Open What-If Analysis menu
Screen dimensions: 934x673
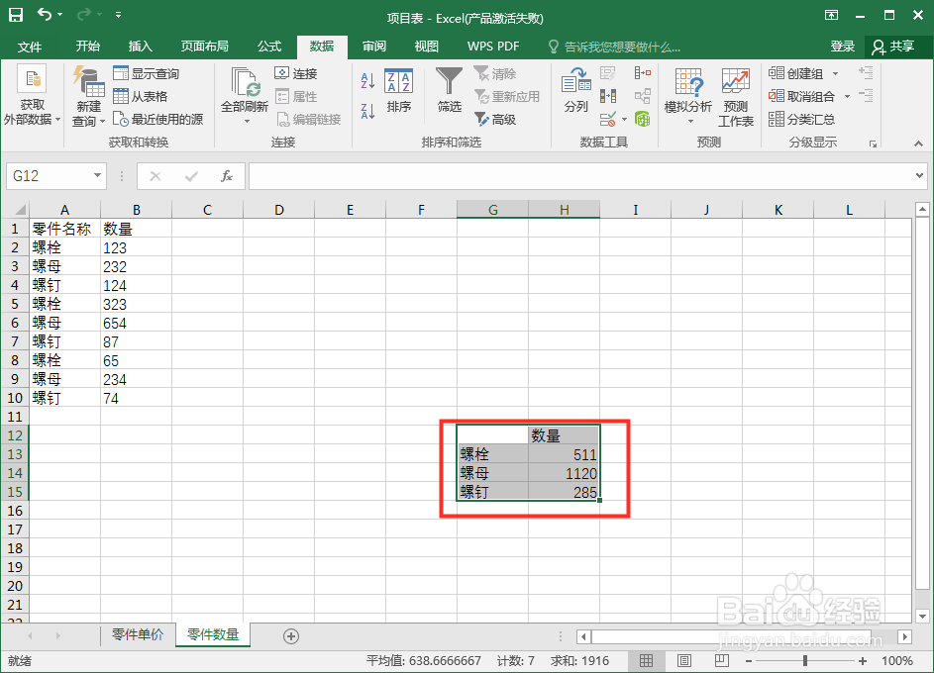coord(688,96)
